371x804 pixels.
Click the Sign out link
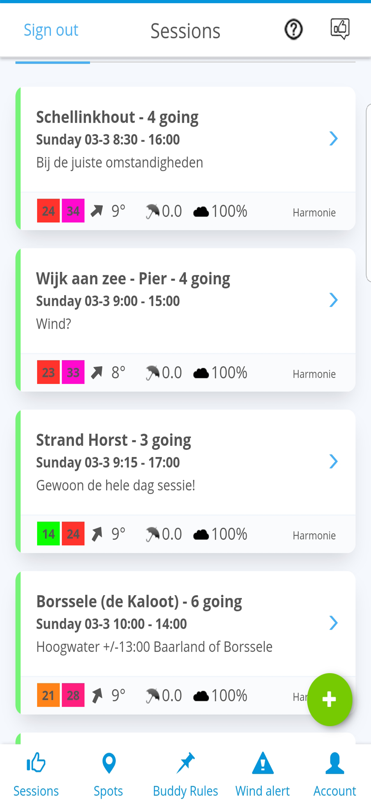point(51,30)
